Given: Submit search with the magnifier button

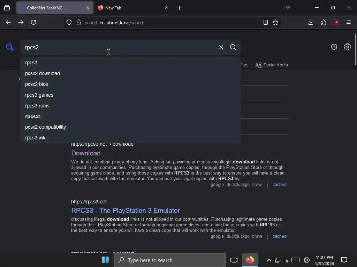Looking at the screenshot, I should 233,47.
